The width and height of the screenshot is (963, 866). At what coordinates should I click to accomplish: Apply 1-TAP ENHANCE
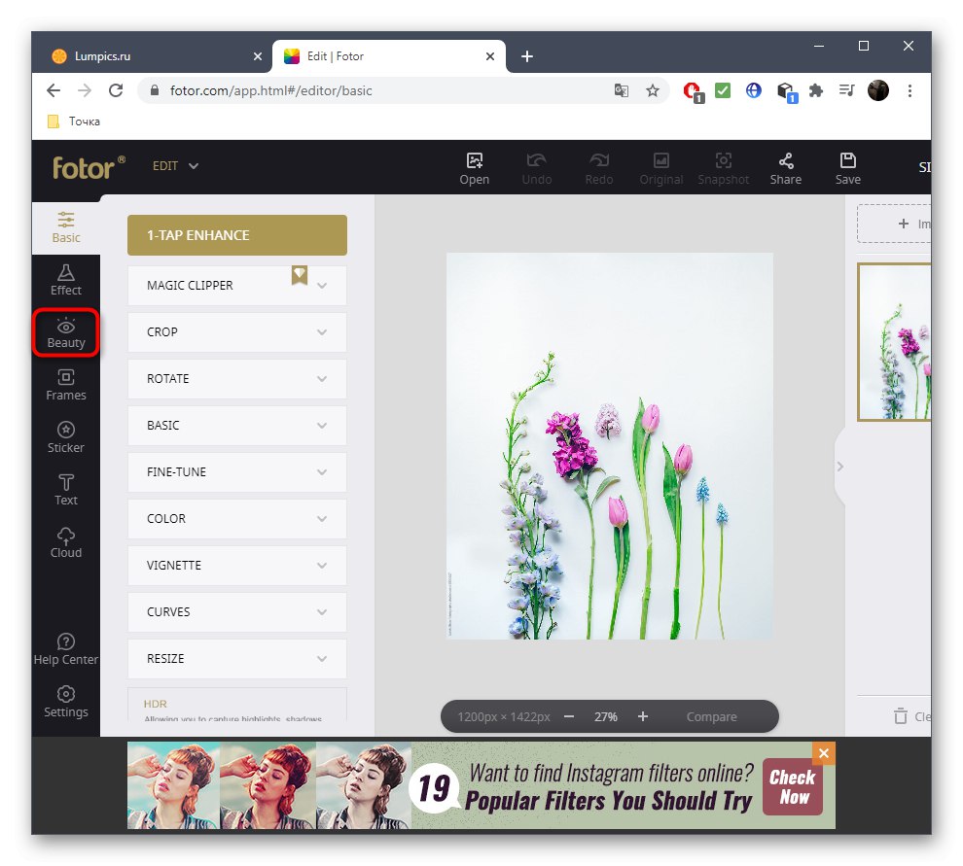[236, 234]
